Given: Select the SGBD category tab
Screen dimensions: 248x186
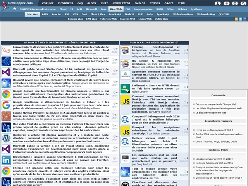Looking at the screenshot, I should 159,9.
